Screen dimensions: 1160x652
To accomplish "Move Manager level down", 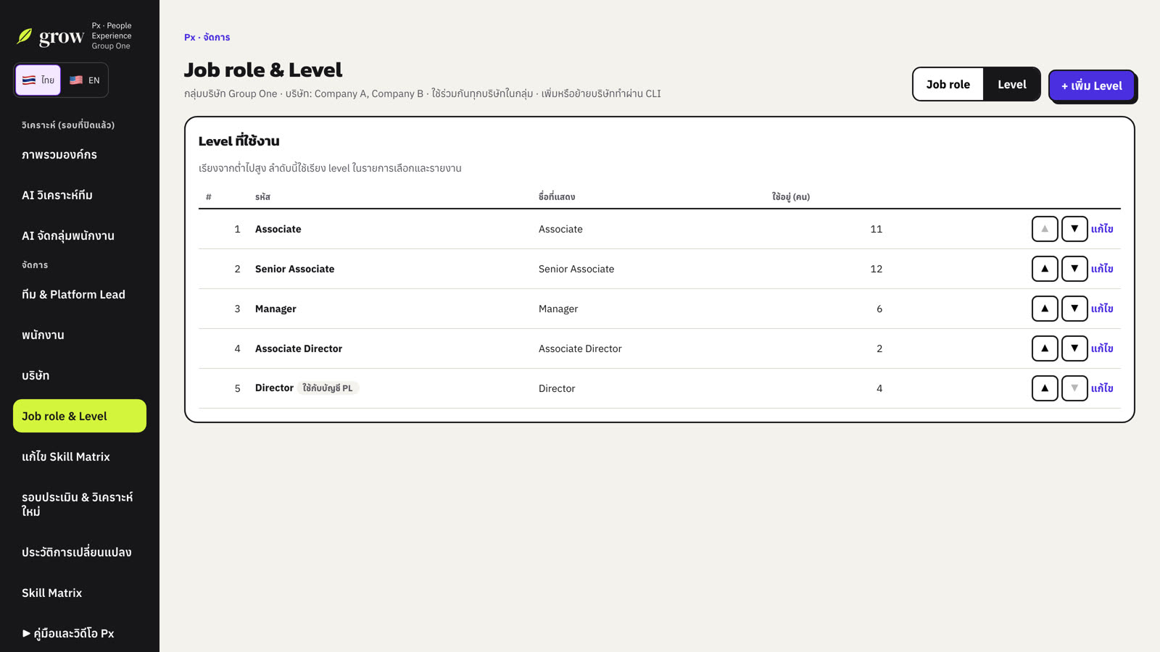I will coord(1074,309).
